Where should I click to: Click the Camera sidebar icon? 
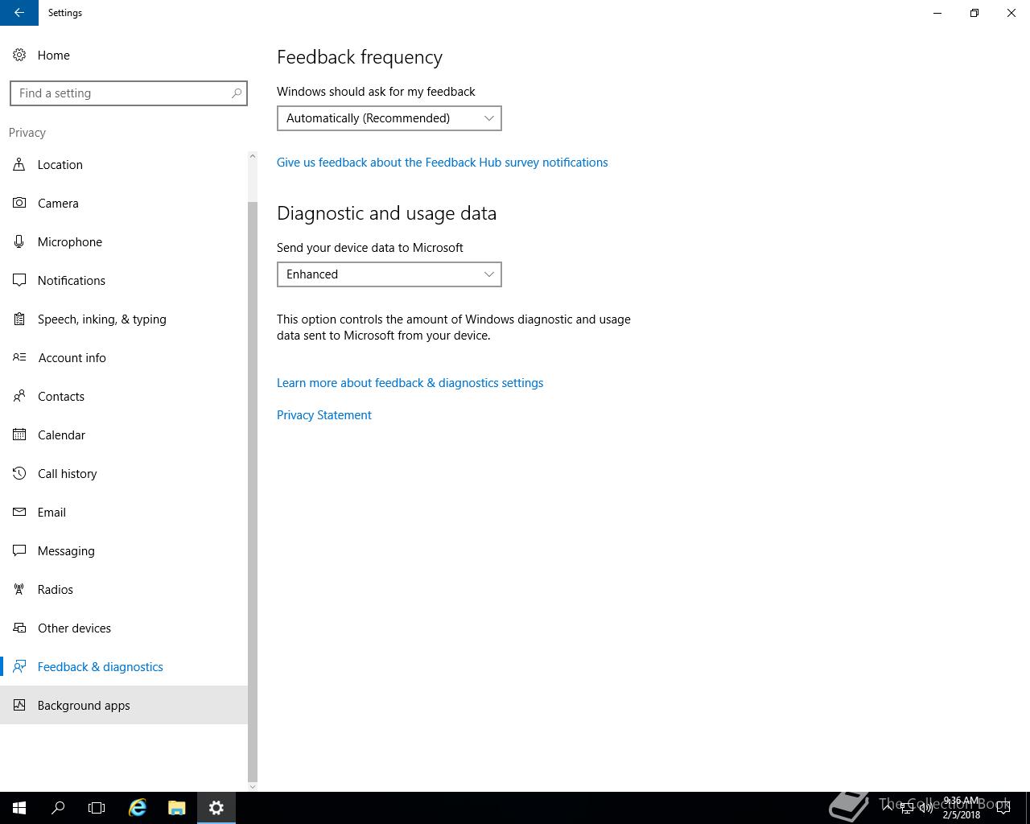click(19, 203)
